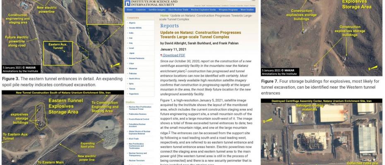Open the Home navigation tab
This screenshot has width=385, height=165.
(x=130, y=10)
